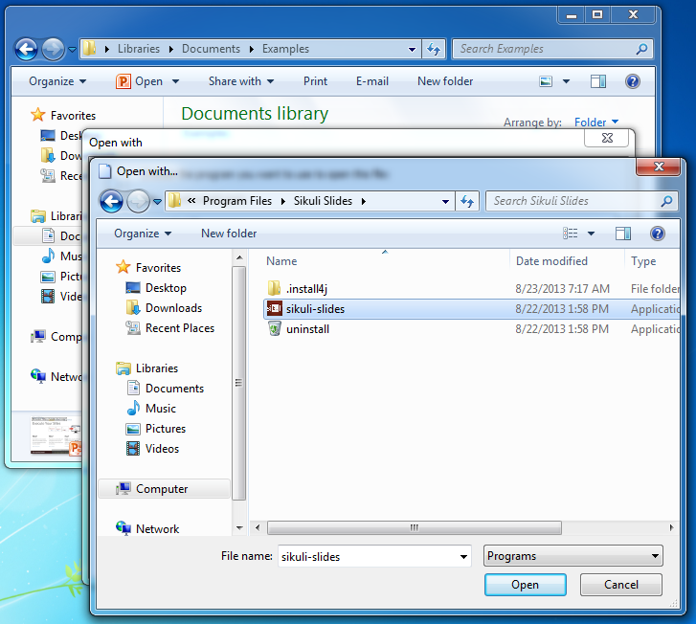Viewport: 696px width, 624px height.
Task: Select Computer in the dialog sidebar
Action: 162,489
